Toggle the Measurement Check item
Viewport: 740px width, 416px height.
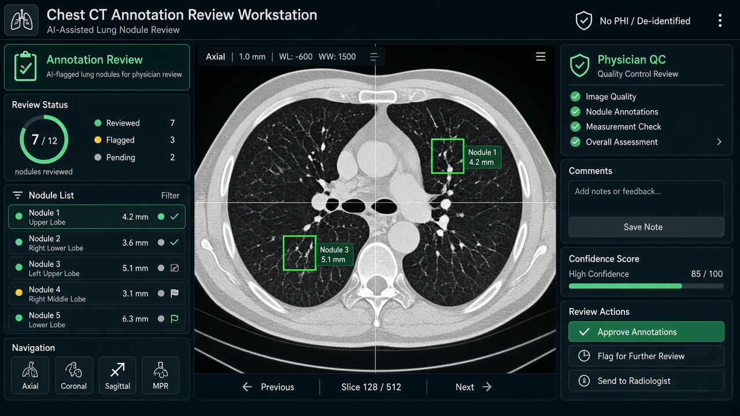click(575, 127)
